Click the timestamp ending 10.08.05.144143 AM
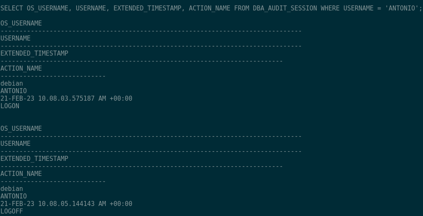 [66, 204]
